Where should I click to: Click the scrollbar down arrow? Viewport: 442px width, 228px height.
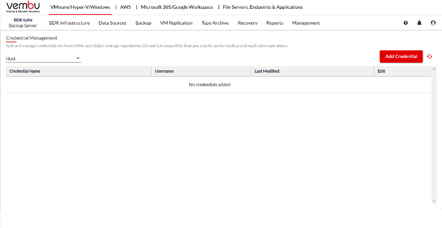pos(434,201)
